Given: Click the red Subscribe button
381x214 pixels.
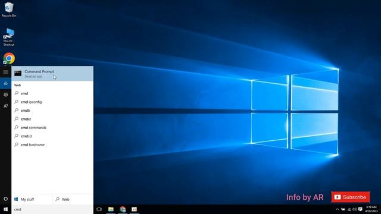Looking at the screenshot, I should [351, 197].
